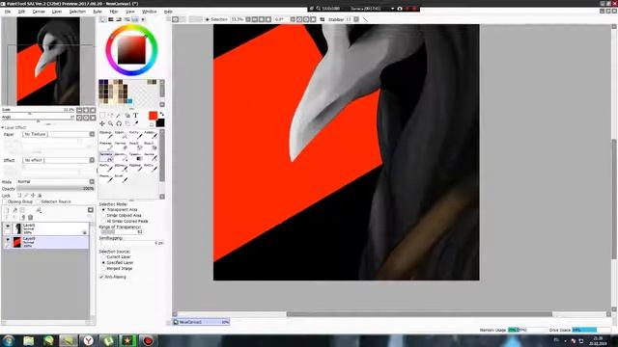This screenshot has width=618, height=347.
Task: Open the Selection menu
Action: coord(77,12)
